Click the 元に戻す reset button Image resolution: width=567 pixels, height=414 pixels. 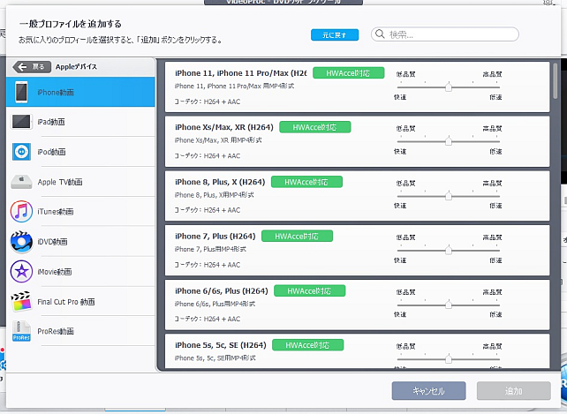click(x=335, y=34)
